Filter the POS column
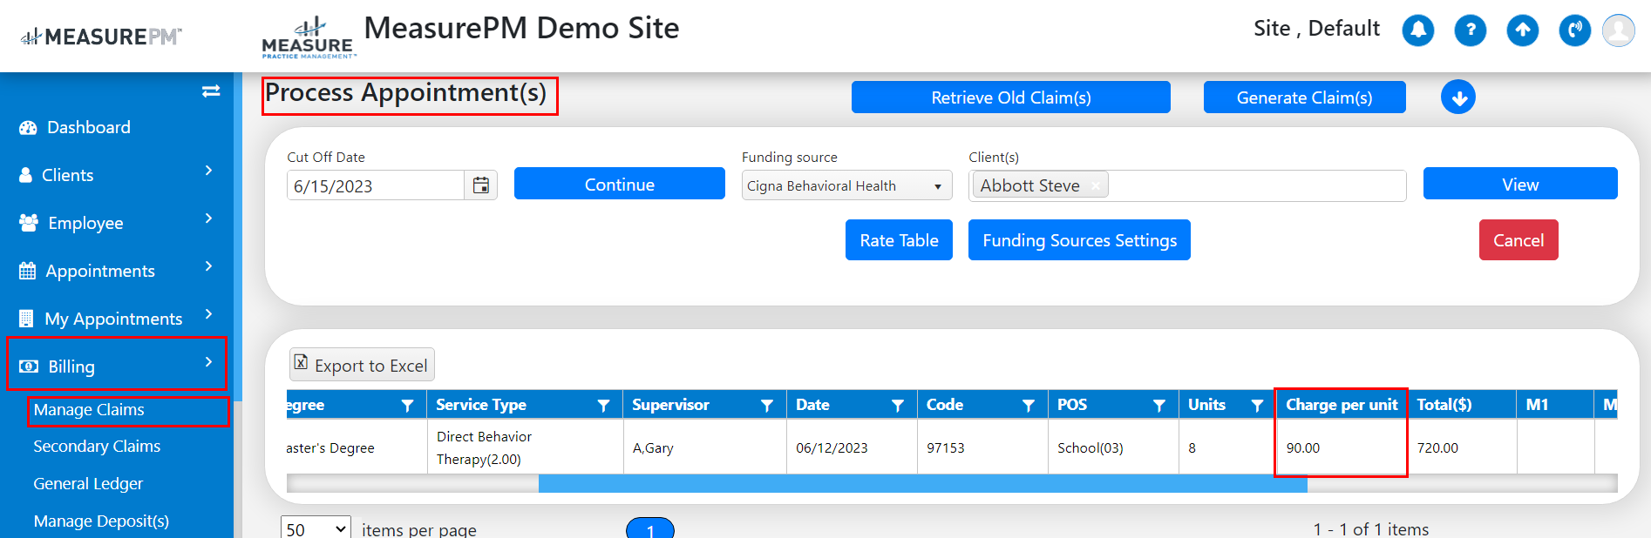Viewport: 1651px width, 538px height. tap(1159, 405)
